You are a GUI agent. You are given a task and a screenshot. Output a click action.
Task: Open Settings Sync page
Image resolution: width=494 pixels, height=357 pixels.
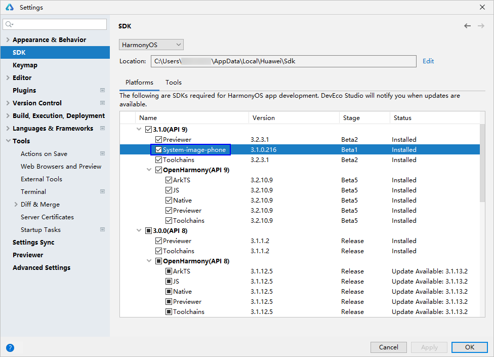[x=33, y=243]
